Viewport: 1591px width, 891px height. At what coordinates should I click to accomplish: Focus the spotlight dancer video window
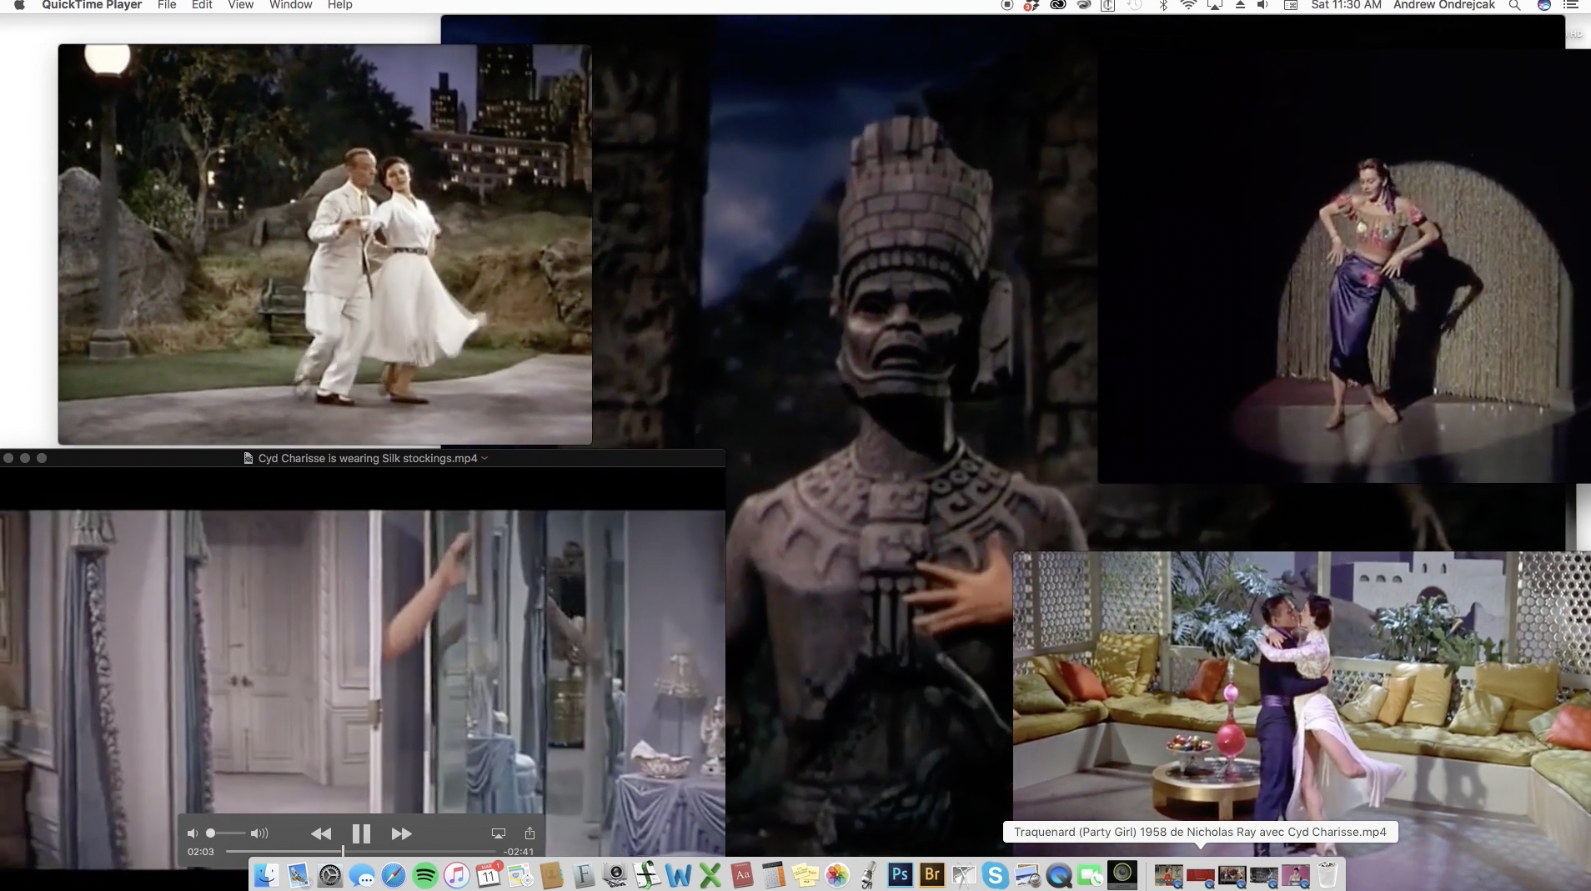(x=1344, y=265)
